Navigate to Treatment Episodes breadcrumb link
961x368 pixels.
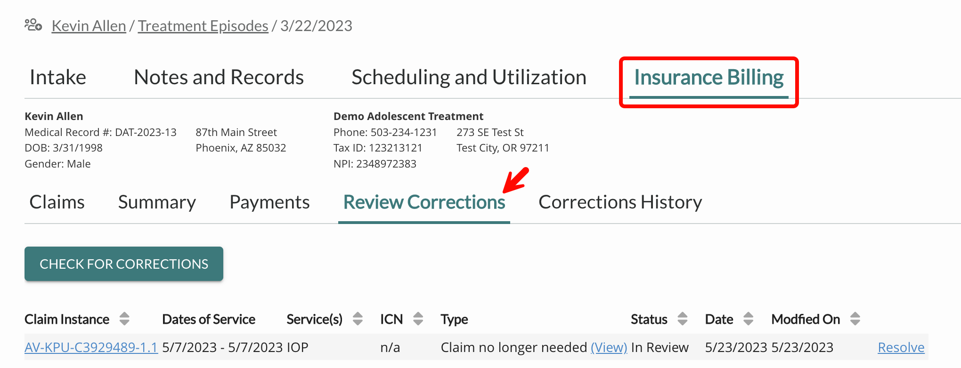203,25
